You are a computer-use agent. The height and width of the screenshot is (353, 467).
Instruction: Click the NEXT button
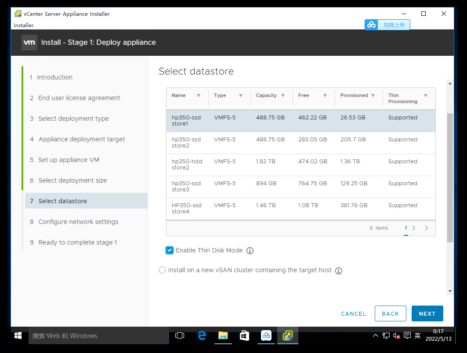pos(427,313)
